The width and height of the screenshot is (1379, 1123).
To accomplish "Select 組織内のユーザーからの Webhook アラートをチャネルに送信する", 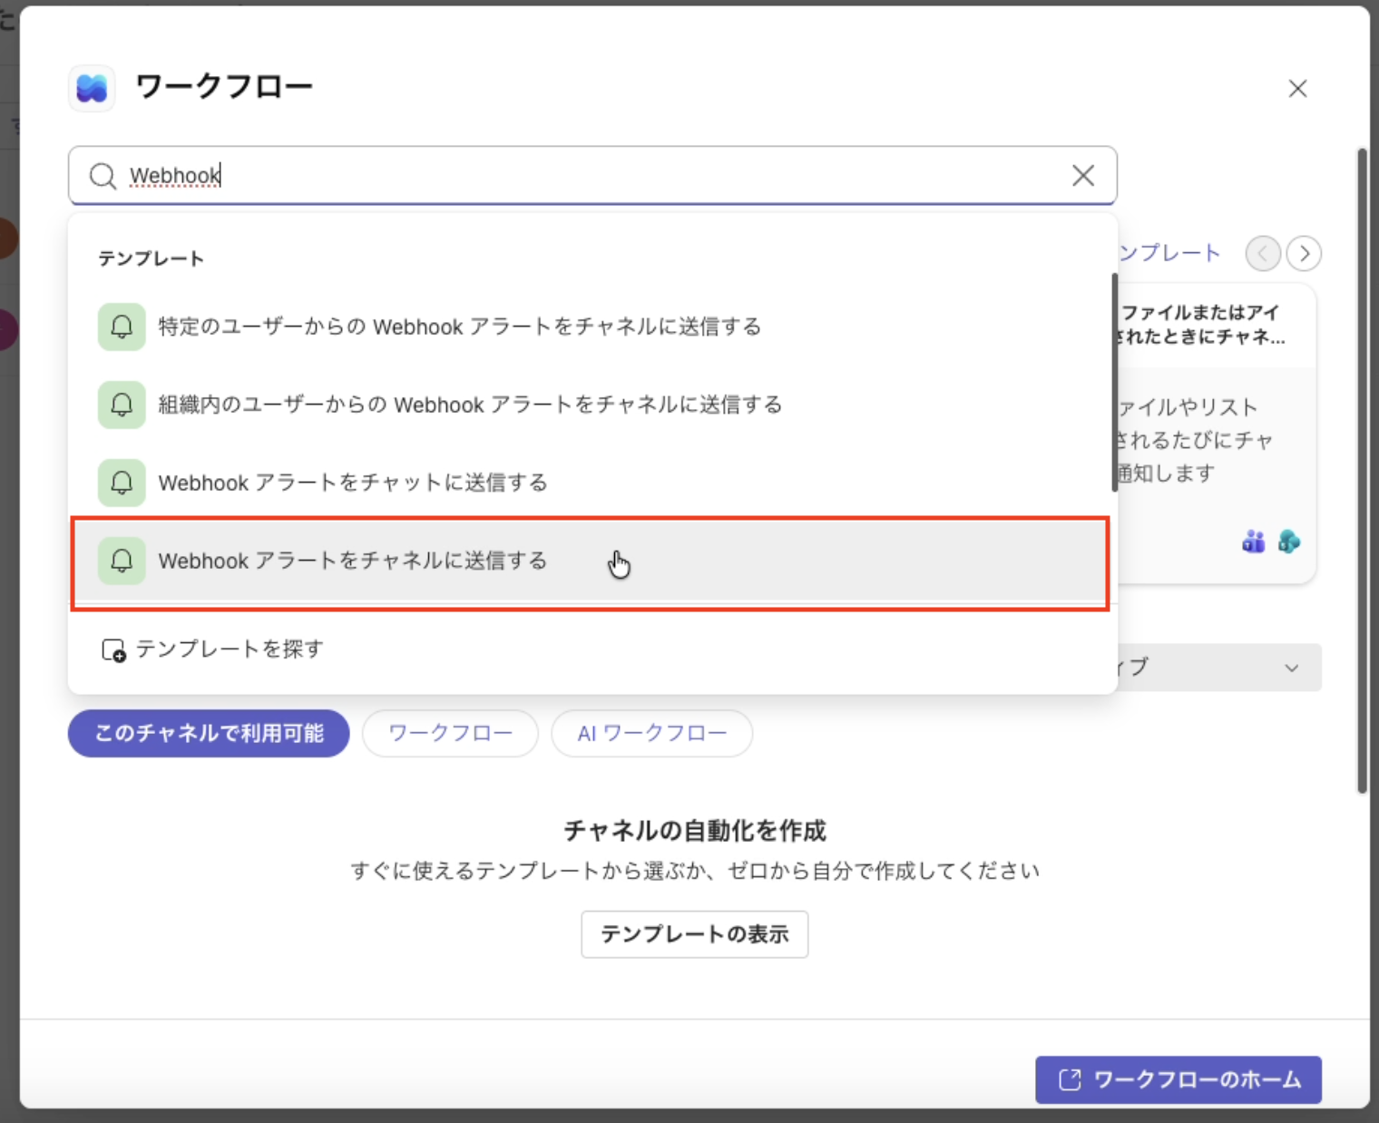I will 591,405.
